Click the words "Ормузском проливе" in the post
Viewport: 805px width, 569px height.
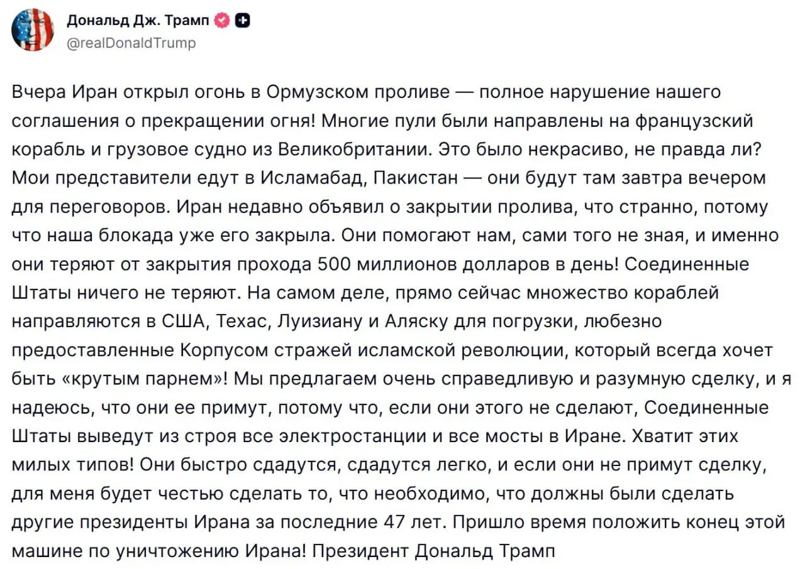[358, 92]
